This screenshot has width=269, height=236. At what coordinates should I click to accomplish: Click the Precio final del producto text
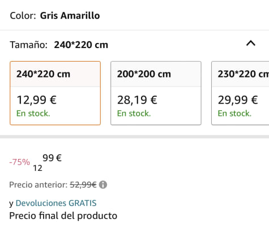tap(63, 216)
